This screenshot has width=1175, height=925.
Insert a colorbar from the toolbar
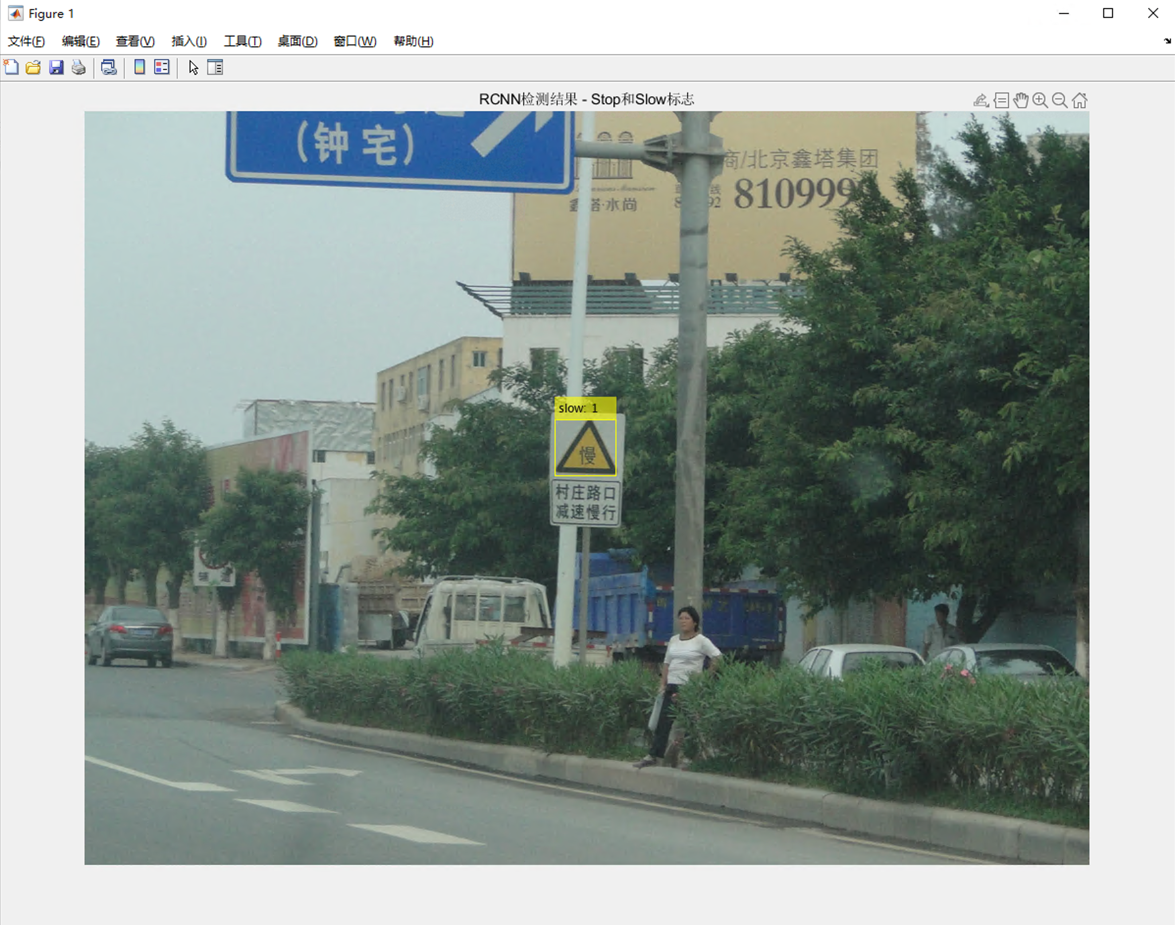point(139,67)
